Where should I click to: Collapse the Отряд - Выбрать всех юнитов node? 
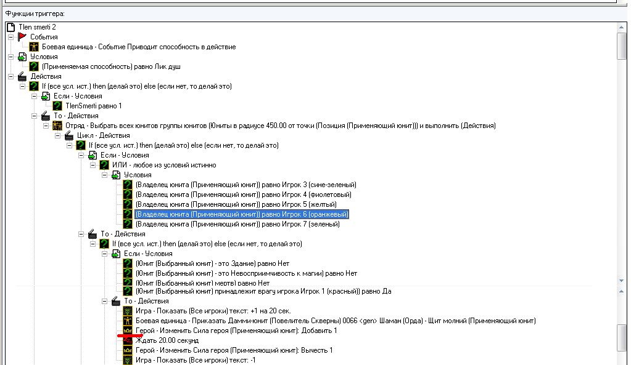(x=46, y=126)
